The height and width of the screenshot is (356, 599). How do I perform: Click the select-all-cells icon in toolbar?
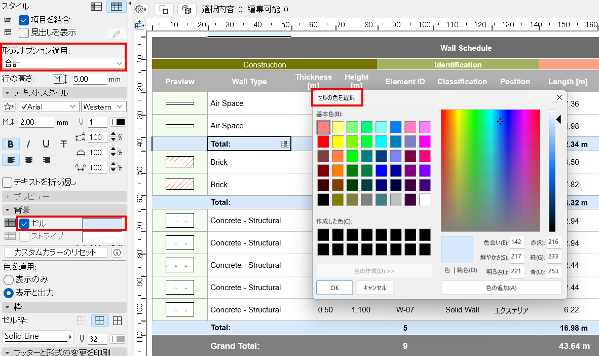pyautogui.click(x=164, y=10)
